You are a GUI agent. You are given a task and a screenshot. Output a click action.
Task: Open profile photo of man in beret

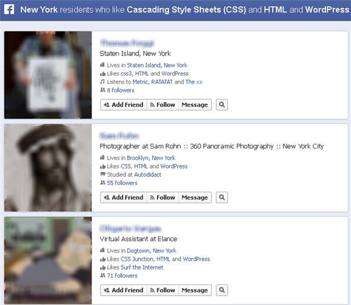[x=48, y=168]
